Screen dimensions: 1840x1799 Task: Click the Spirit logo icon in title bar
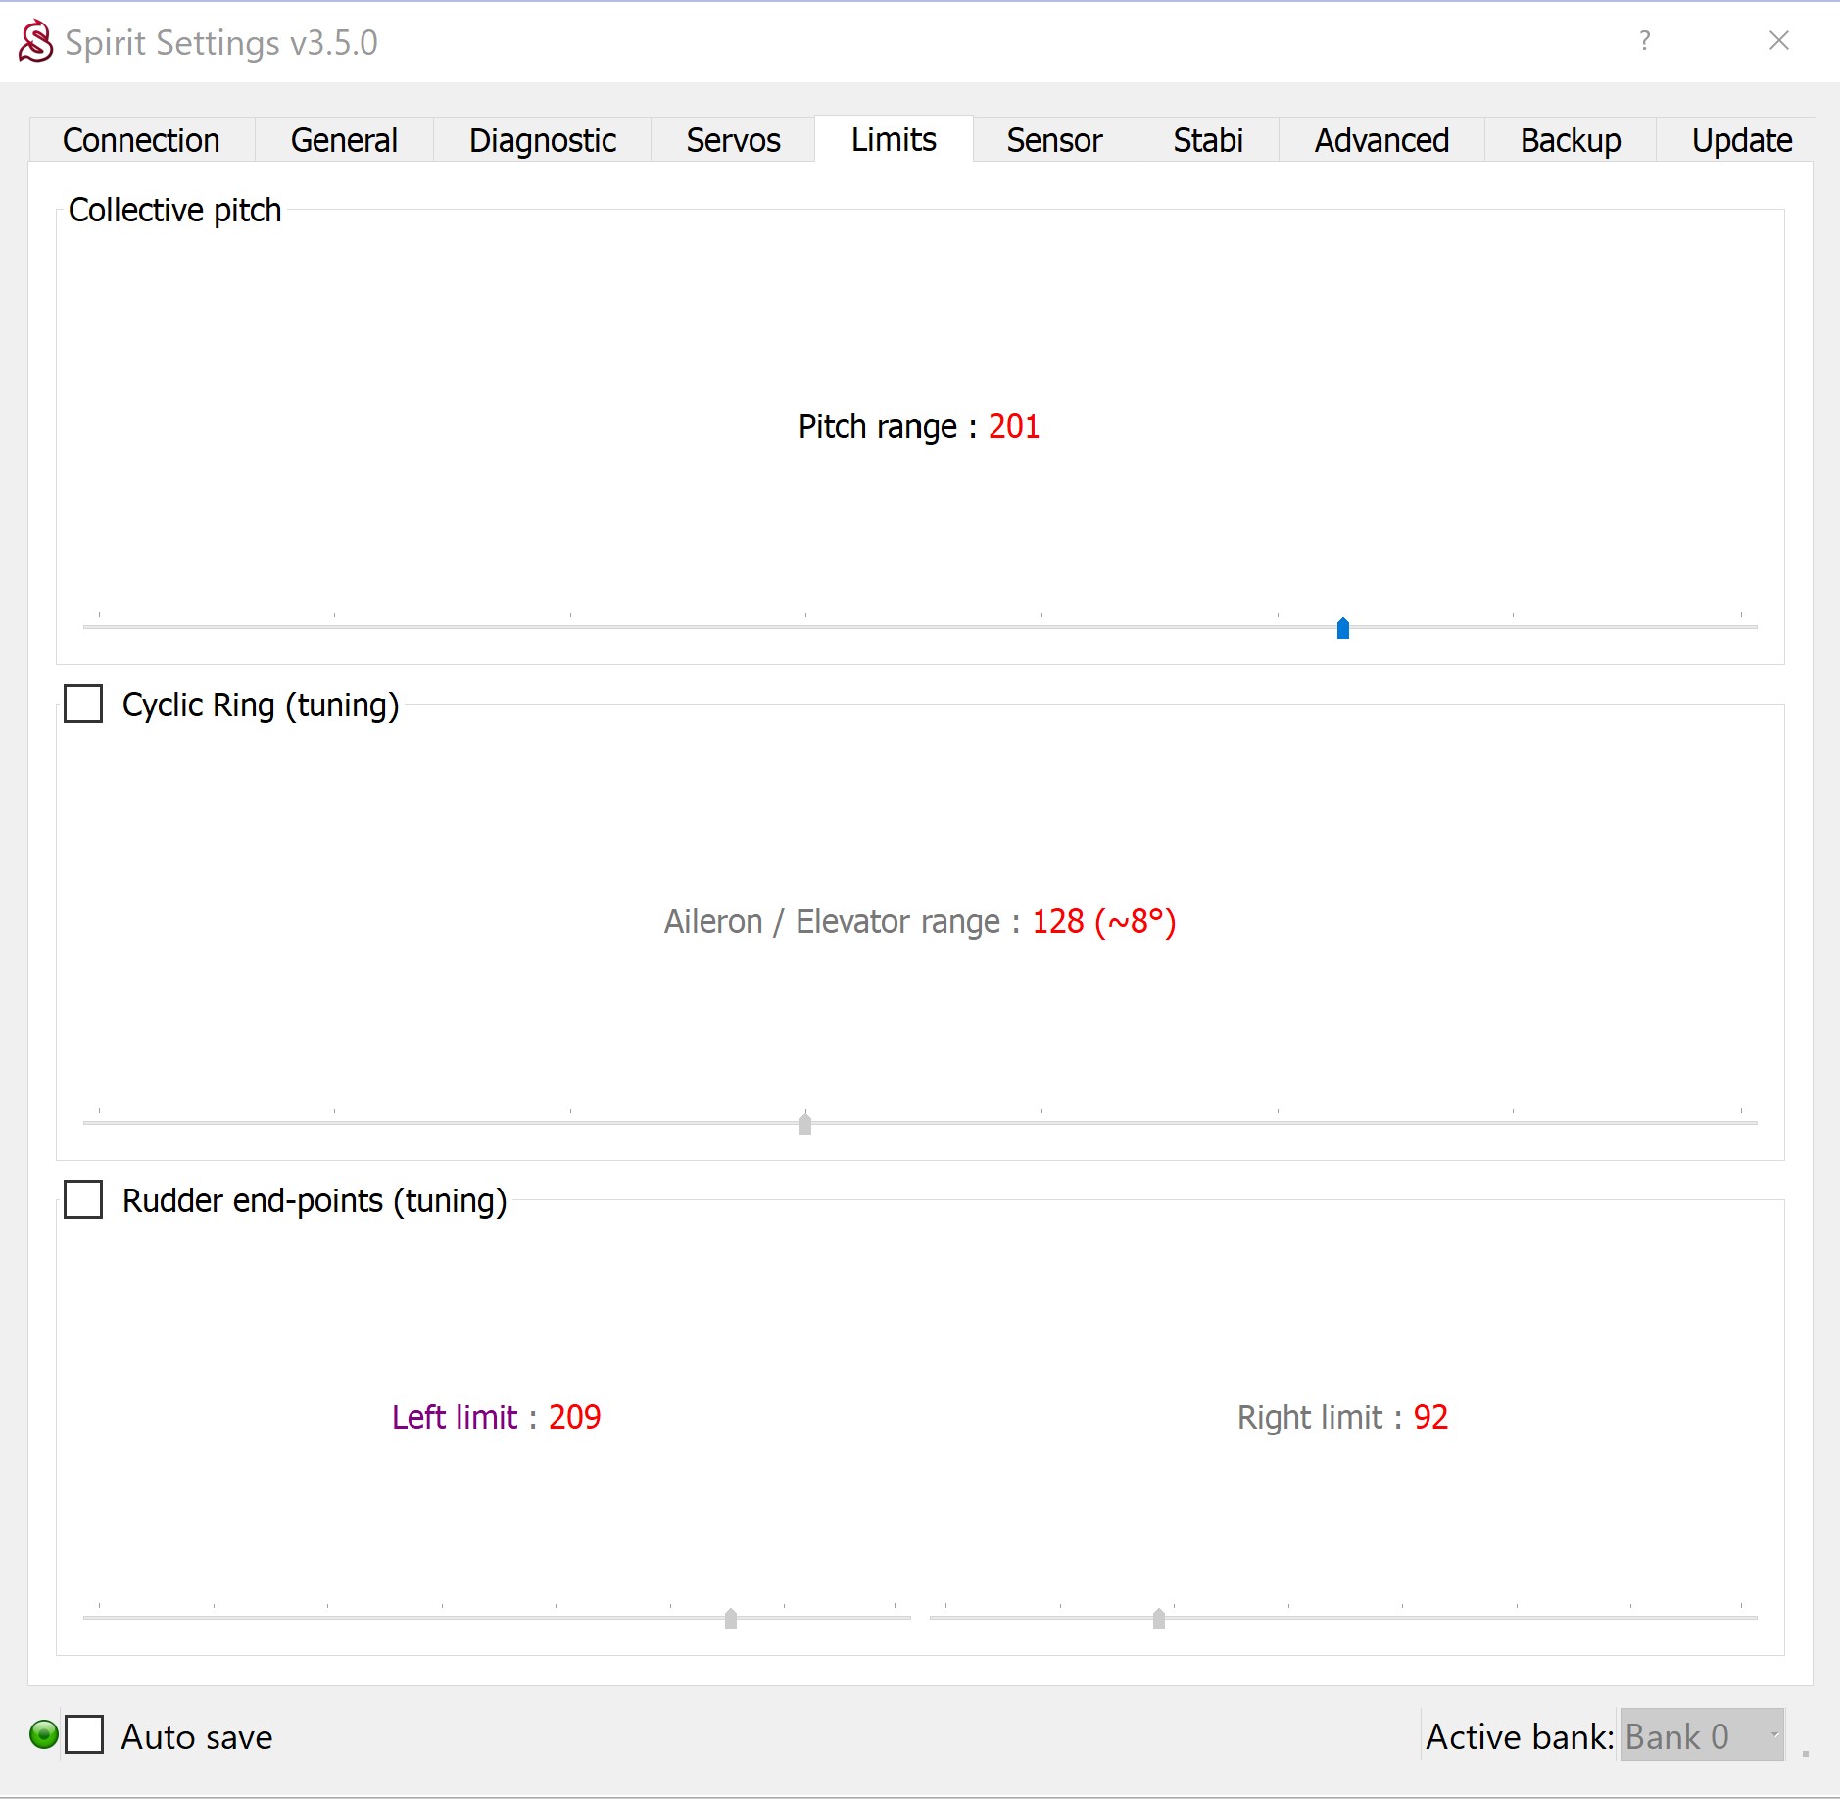click(36, 41)
